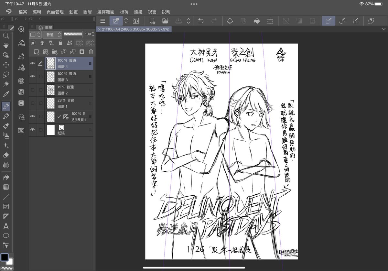
Task: Select the Auto select magic wand tool
Action: [x=6, y=84]
